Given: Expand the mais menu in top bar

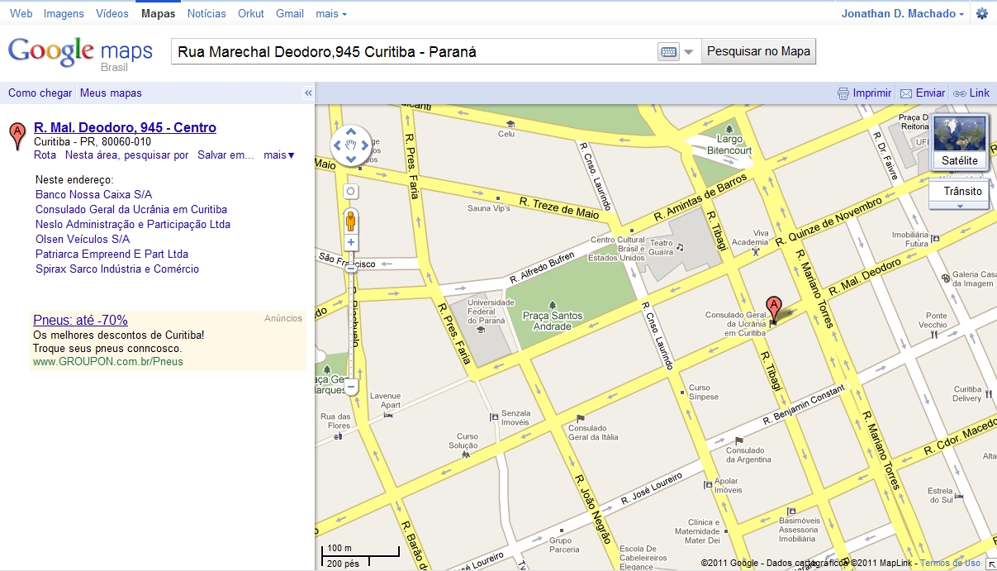Looking at the screenshot, I should [331, 14].
